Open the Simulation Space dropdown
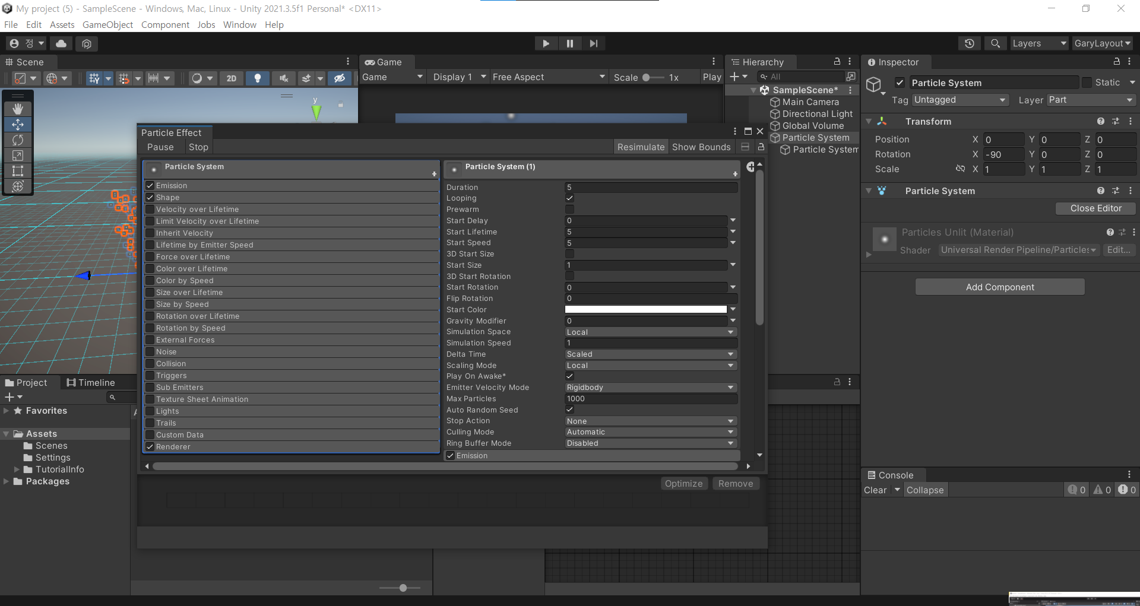The height and width of the screenshot is (606, 1140). [651, 332]
